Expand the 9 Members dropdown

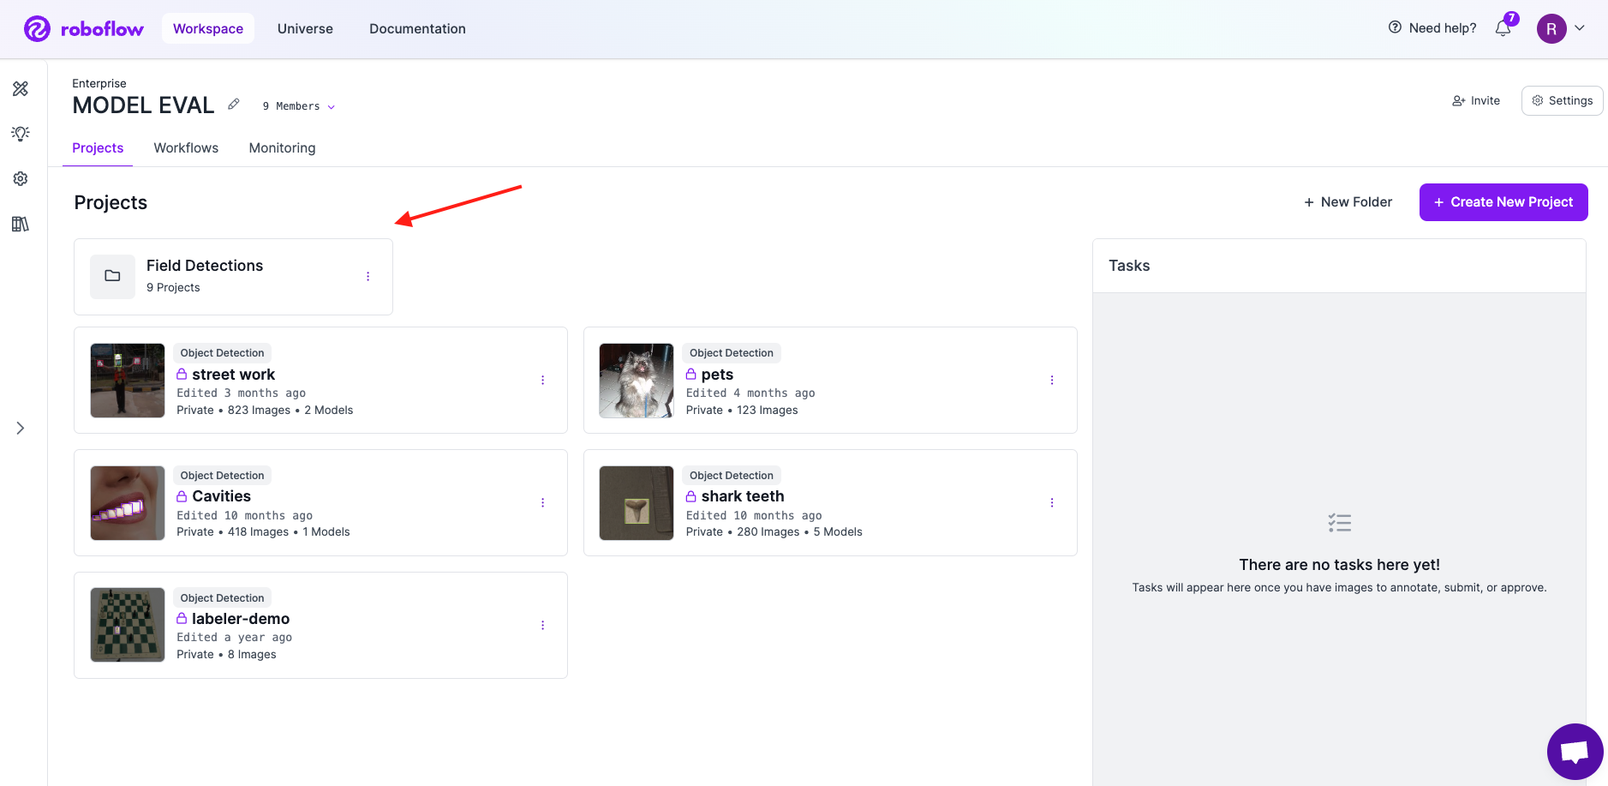coord(299,106)
